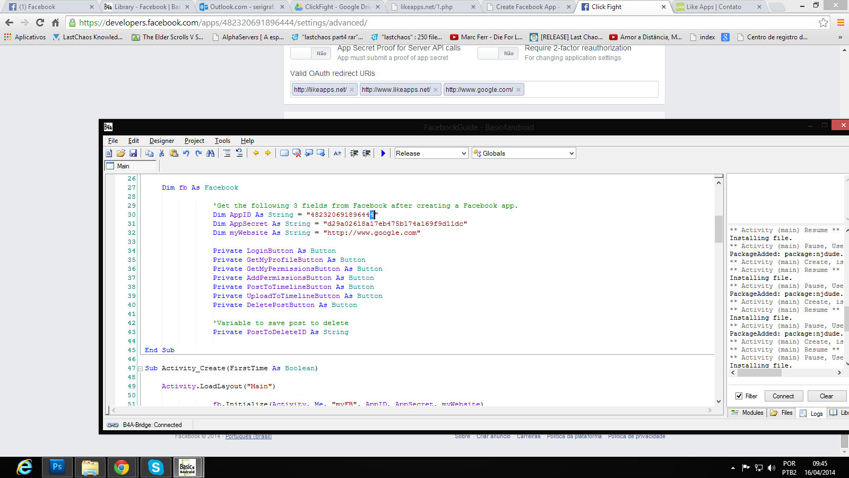Open the Help menu in Basic4android
Viewport: 849px width, 478px height.
coord(247,141)
